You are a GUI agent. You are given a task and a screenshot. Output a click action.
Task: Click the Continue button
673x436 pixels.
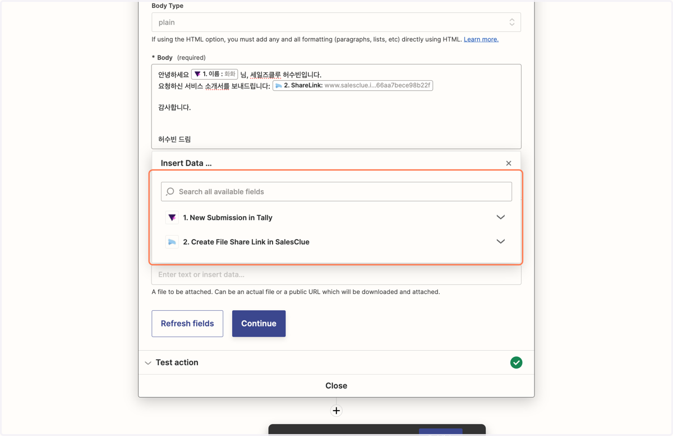(x=259, y=323)
